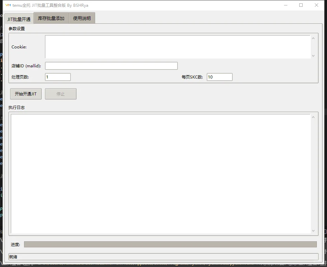
Task: Click the 进度 progress bar
Action: (170, 244)
